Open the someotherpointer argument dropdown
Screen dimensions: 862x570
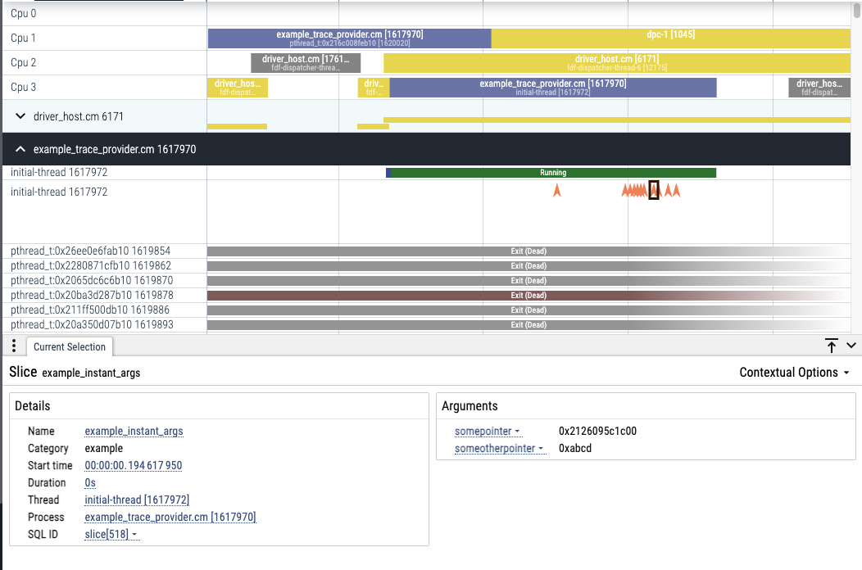coord(500,448)
